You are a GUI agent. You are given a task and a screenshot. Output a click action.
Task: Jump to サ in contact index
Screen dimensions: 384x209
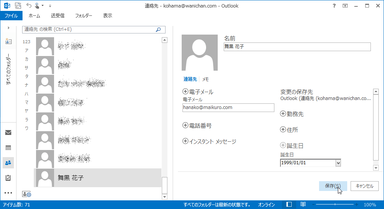coord(26,68)
